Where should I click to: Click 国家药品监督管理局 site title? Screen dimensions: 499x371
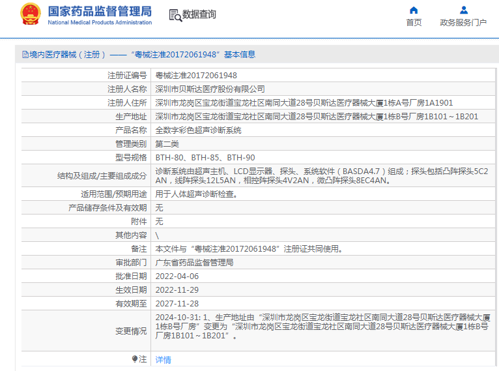100,11
